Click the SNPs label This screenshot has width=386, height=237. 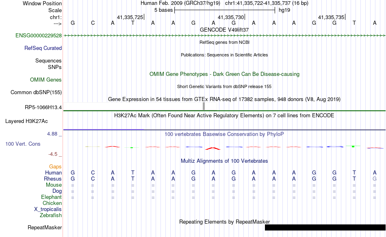point(55,67)
